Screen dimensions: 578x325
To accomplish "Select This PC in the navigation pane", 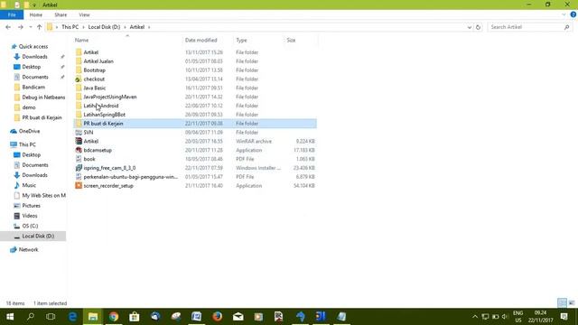I will (x=27, y=144).
